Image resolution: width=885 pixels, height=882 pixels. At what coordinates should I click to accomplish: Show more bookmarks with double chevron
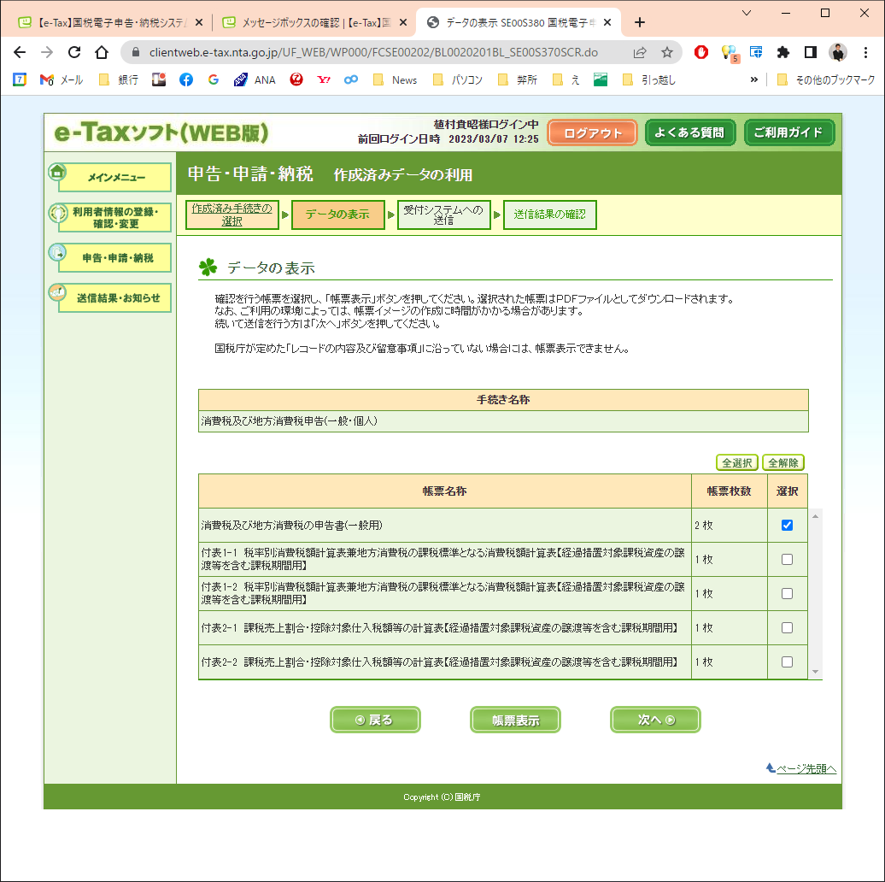pyautogui.click(x=754, y=79)
